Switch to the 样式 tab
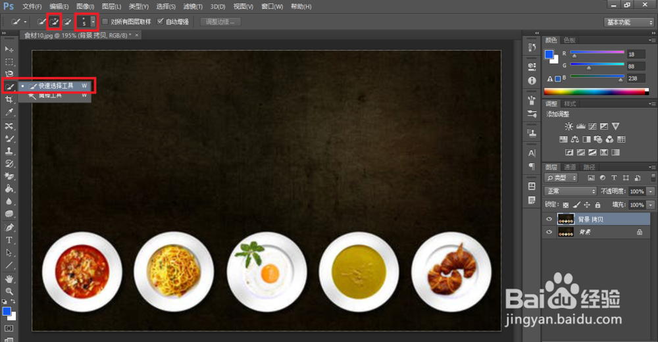This screenshot has height=342, width=658. click(570, 104)
